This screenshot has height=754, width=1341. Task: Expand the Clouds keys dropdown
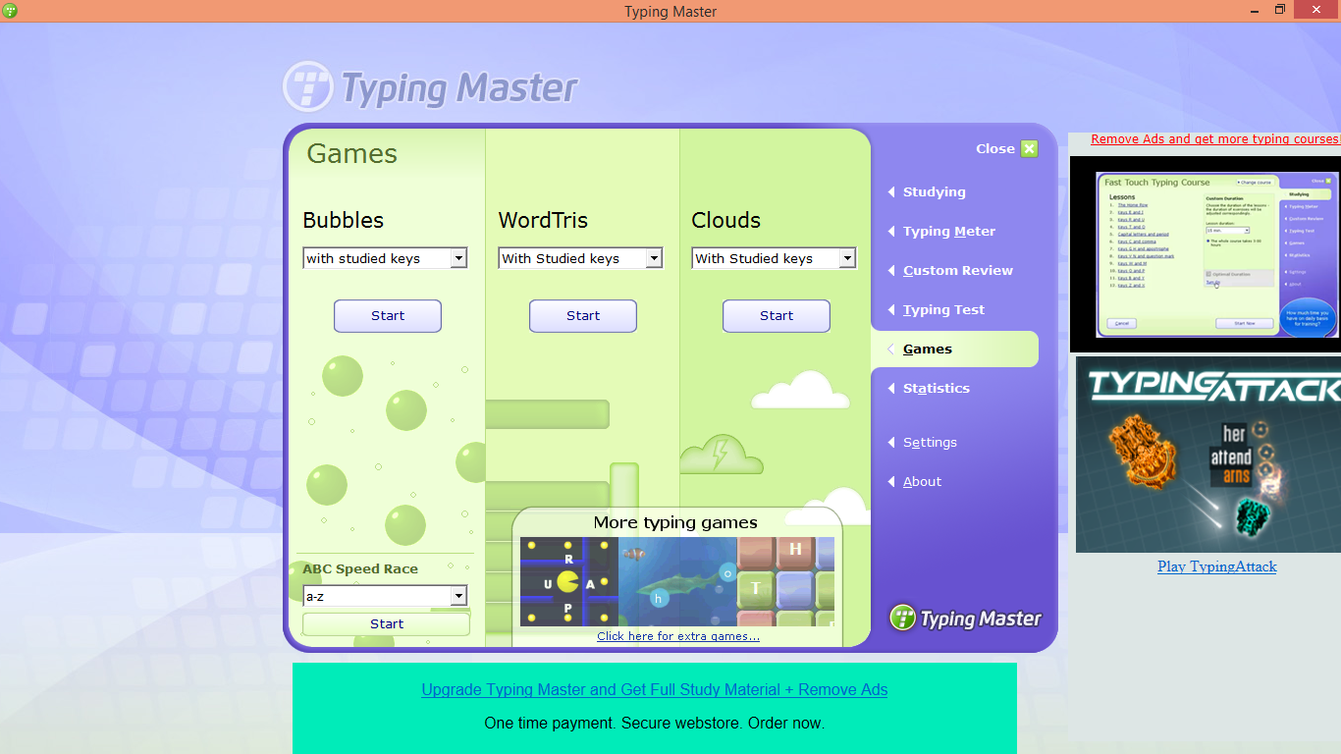[847, 258]
